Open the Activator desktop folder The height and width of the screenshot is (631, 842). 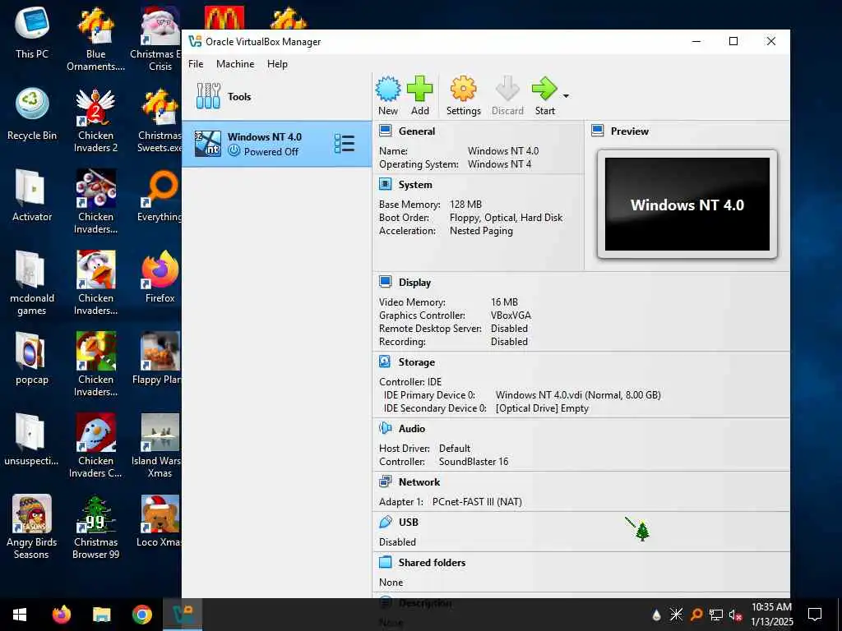point(32,196)
